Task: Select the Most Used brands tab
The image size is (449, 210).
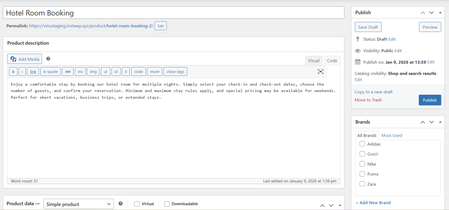Action: [392, 135]
